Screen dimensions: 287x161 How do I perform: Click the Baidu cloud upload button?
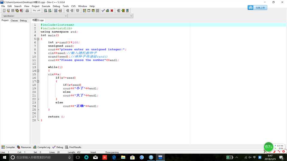click(257, 7)
